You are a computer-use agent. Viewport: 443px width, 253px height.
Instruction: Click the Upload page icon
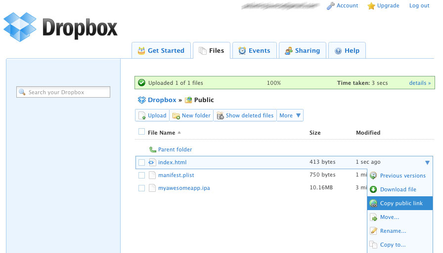pyautogui.click(x=142, y=115)
